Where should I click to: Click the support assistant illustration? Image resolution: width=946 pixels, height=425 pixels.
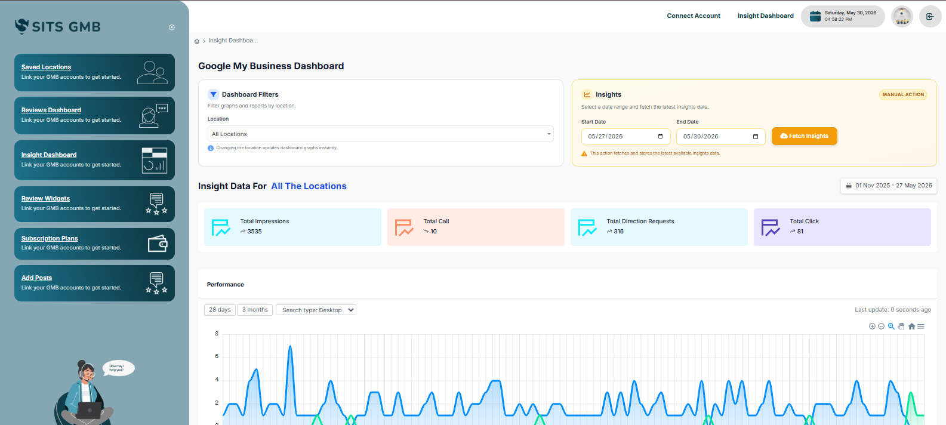84,394
